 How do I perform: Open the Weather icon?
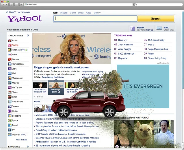10,134
